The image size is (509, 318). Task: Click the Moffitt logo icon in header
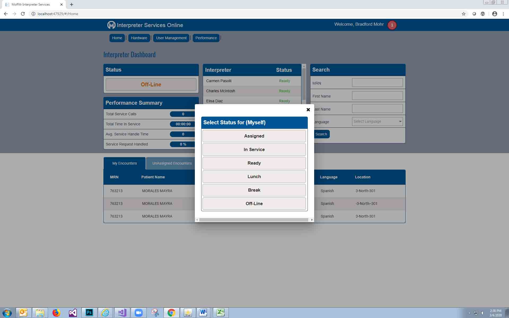tap(111, 25)
